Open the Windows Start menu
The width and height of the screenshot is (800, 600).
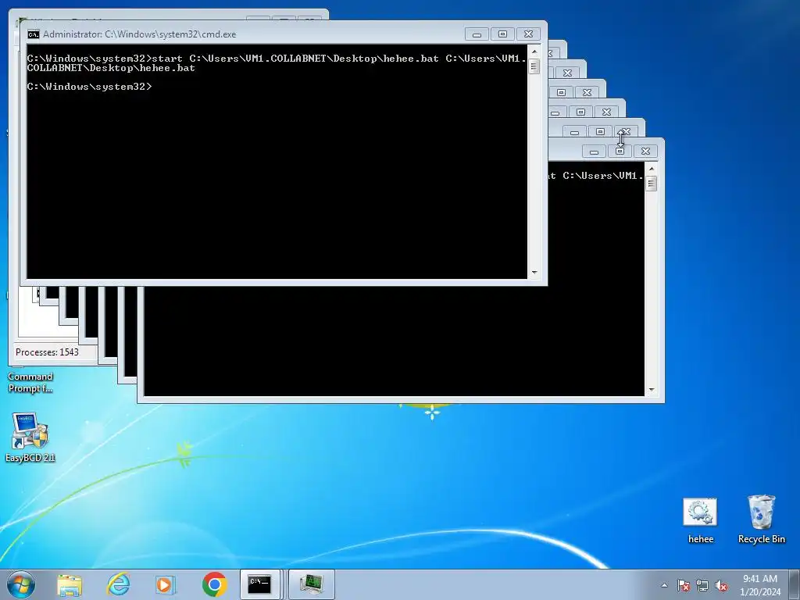(x=21, y=584)
